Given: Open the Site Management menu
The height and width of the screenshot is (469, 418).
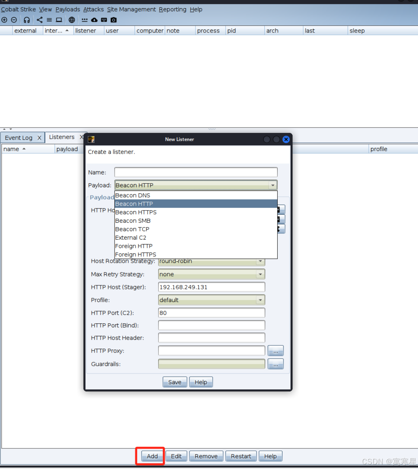Looking at the screenshot, I should point(131,9).
